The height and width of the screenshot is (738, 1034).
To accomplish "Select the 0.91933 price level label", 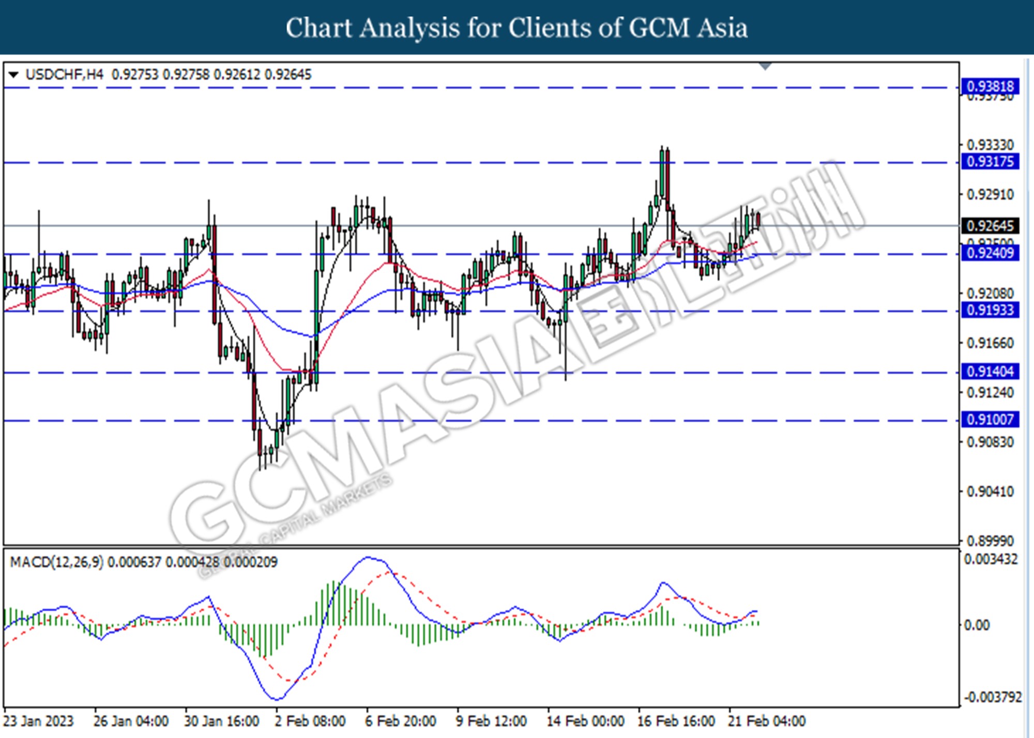I will pos(990,310).
